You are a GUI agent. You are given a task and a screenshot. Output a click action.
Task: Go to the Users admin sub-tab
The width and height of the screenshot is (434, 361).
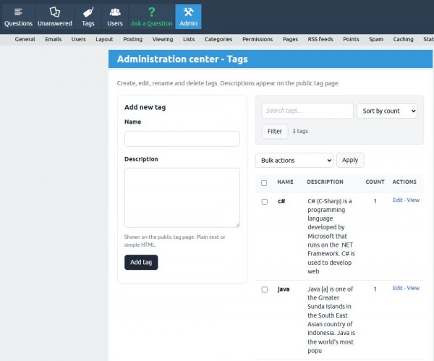point(78,39)
